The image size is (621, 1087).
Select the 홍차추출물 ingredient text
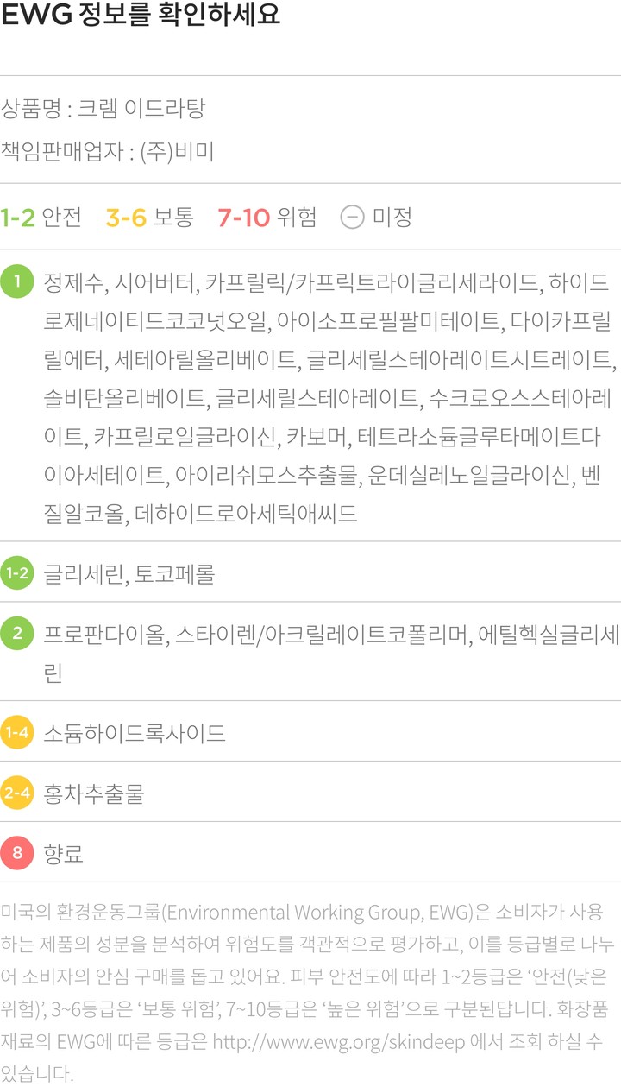[93, 793]
